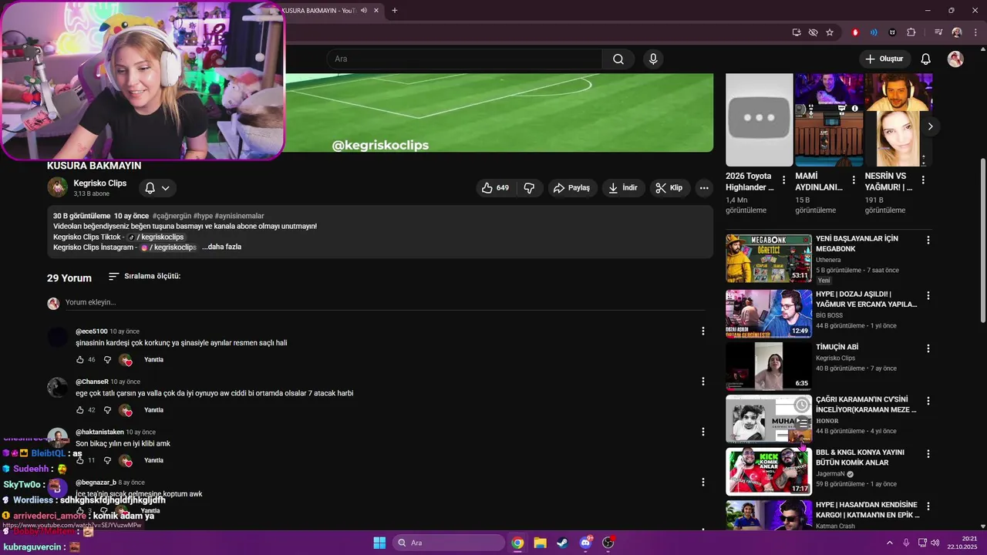Toggle subscription notification bell dropdown
Image resolution: width=987 pixels, height=555 pixels.
[157, 188]
